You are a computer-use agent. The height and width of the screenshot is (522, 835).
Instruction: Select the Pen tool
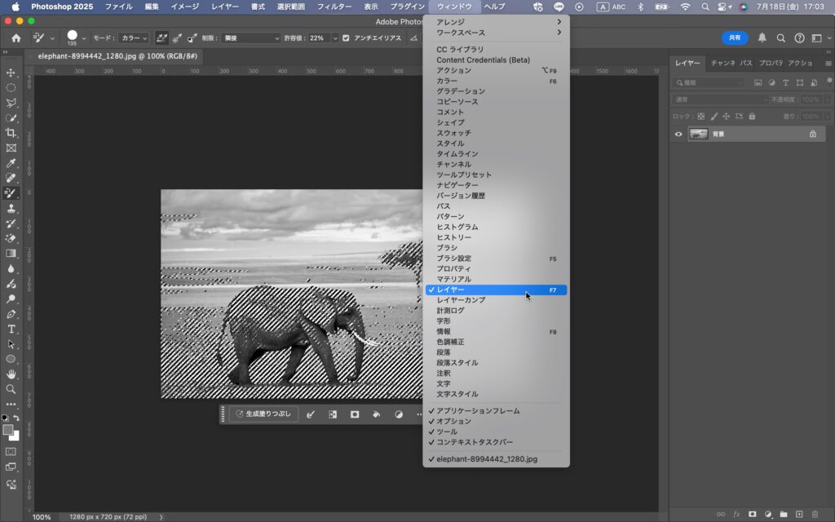point(11,314)
